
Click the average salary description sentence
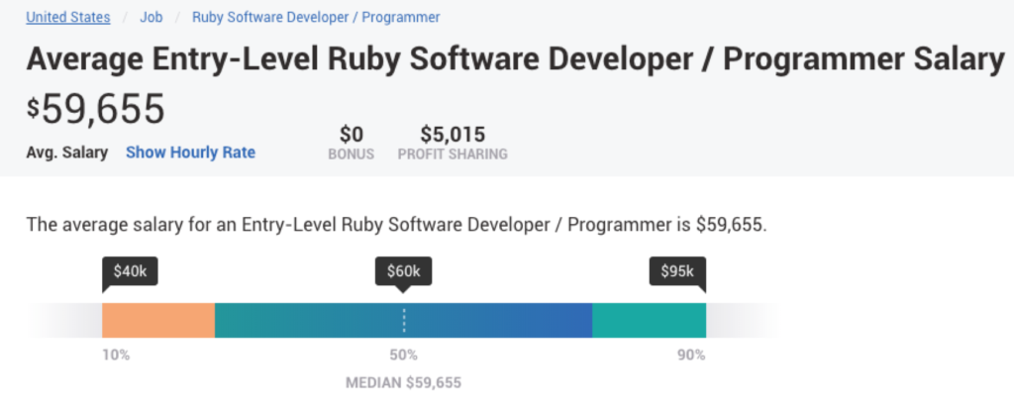[x=396, y=225]
